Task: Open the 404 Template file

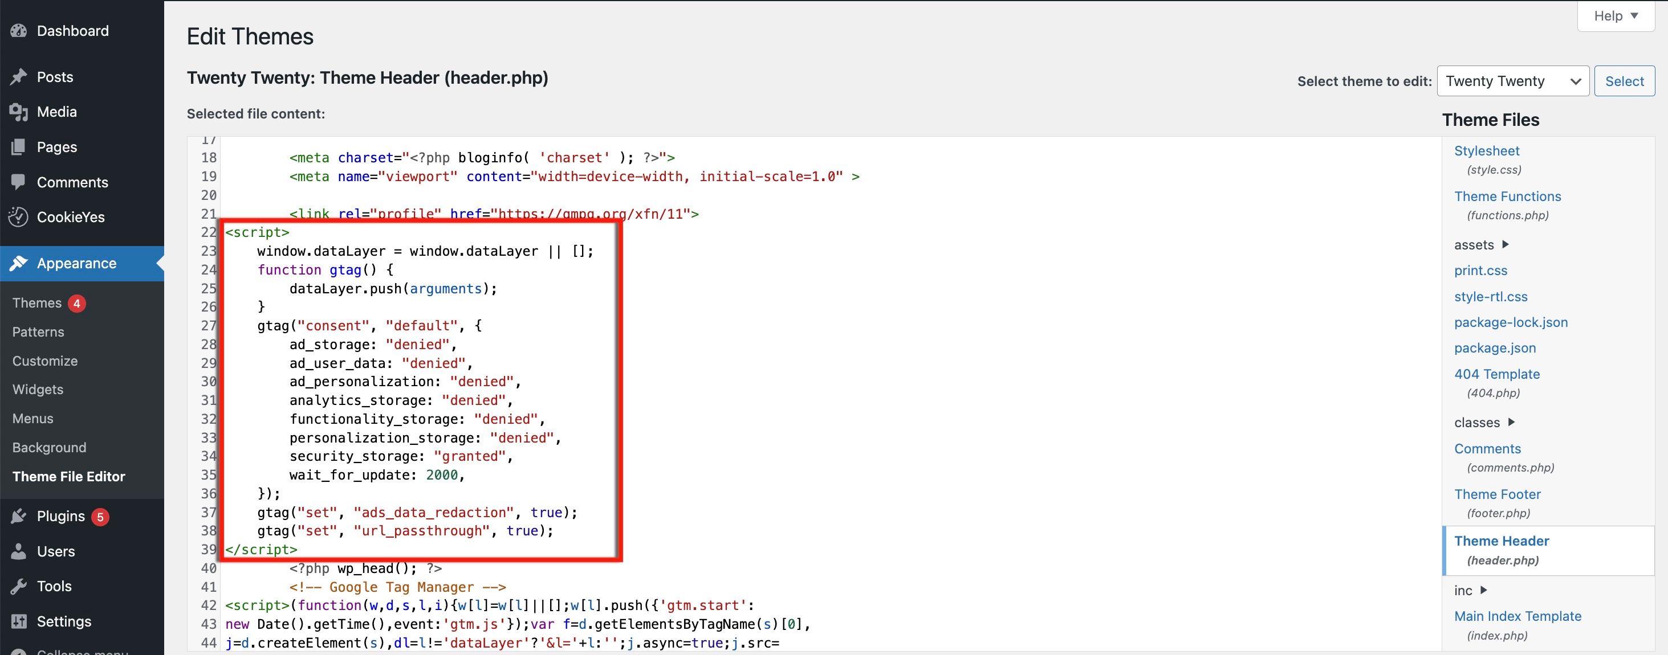Action: pos(1497,374)
